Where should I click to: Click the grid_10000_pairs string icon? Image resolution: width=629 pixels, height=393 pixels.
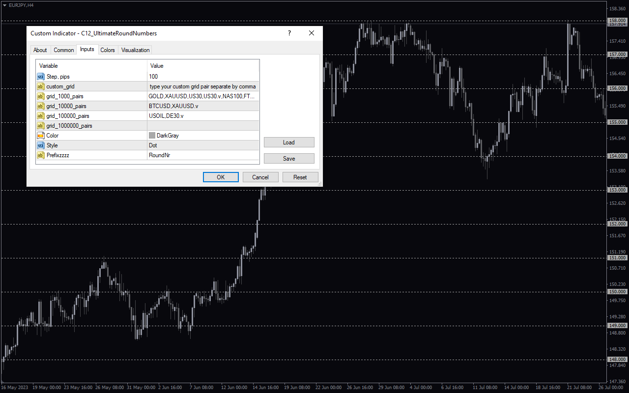[41, 106]
